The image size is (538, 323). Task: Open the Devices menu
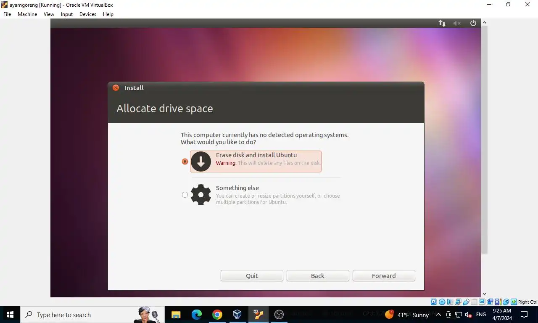pos(88,14)
